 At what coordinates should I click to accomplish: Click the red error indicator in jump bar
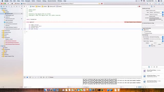[x=139, y=6]
